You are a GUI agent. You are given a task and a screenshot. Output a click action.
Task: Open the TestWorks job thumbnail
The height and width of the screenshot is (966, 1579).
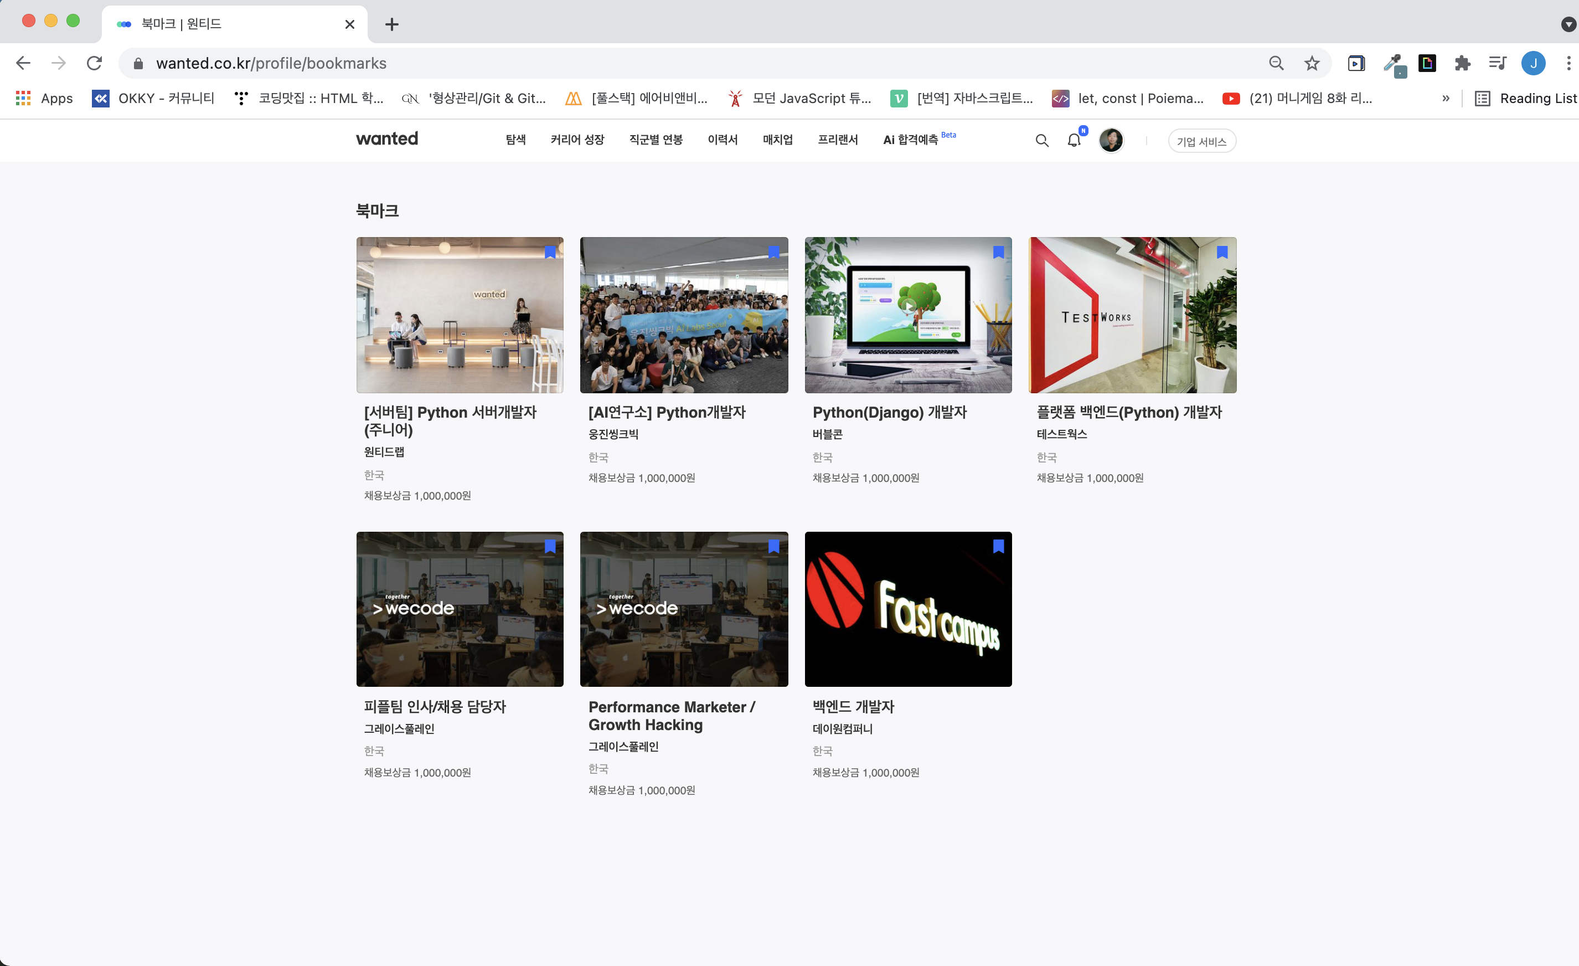pos(1132,315)
